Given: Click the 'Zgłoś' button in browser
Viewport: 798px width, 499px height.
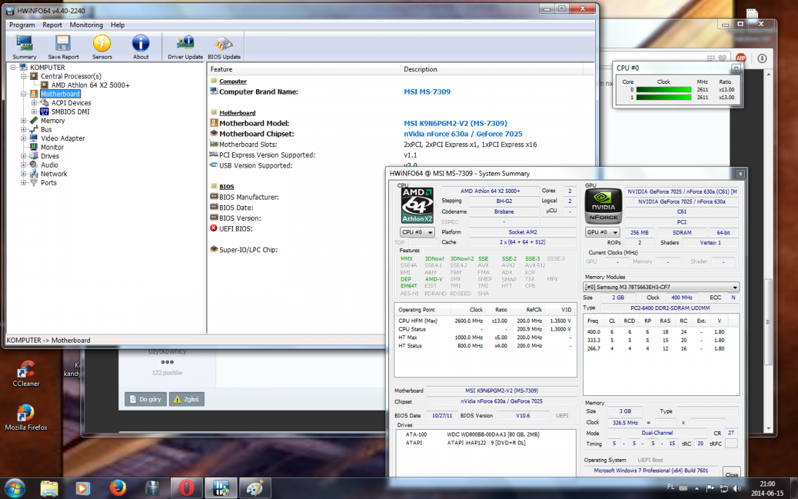Looking at the screenshot, I should click(x=186, y=399).
